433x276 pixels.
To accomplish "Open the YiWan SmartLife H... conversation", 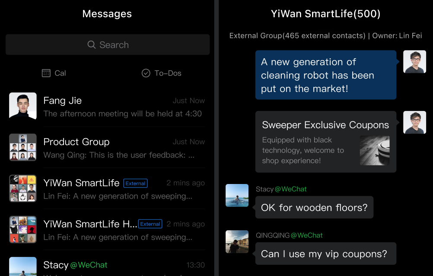I will 107,229.
